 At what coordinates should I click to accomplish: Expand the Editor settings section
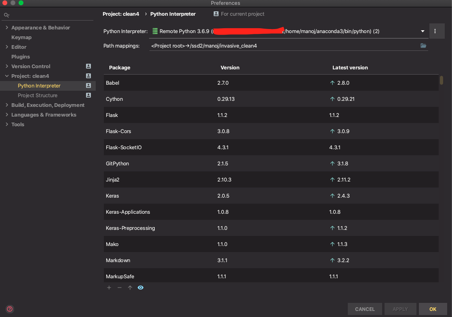point(7,47)
